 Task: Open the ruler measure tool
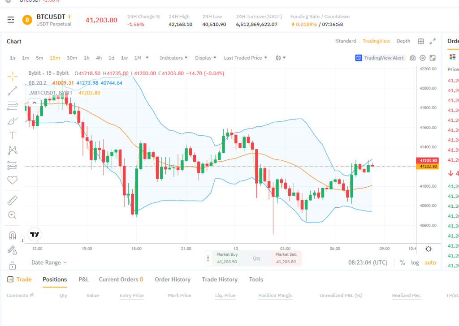[x=12, y=200]
